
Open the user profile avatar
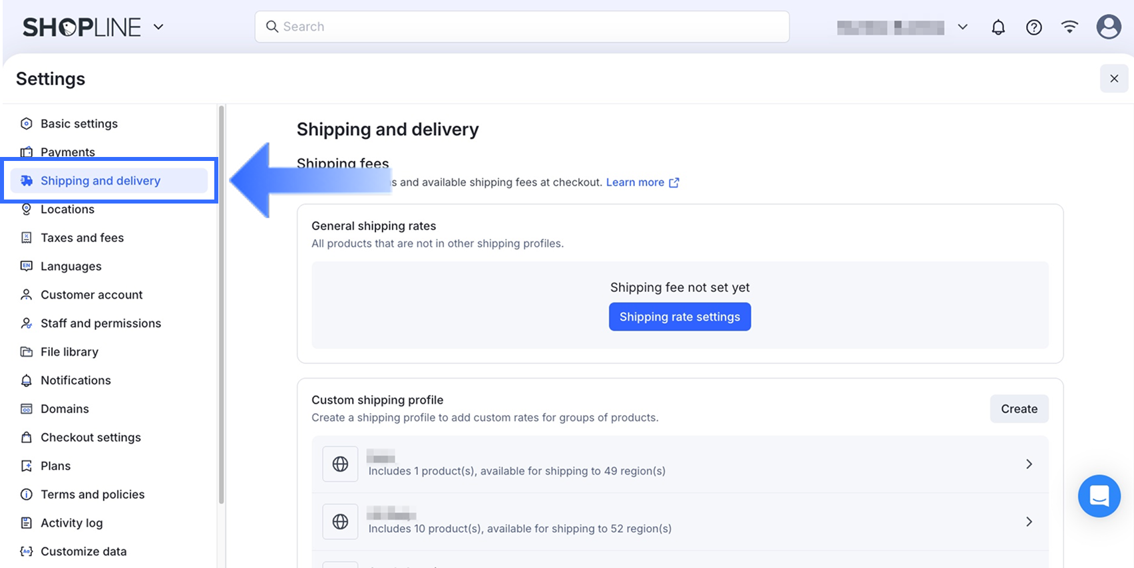1108,27
